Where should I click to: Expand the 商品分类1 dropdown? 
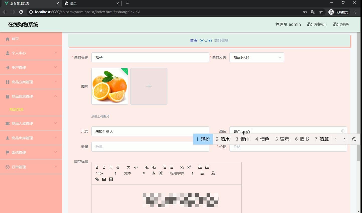pyautogui.click(x=256, y=57)
